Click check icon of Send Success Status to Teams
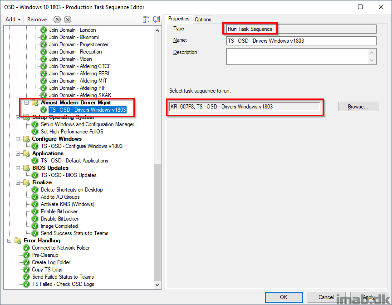The width and height of the screenshot is (392, 305). [35, 233]
